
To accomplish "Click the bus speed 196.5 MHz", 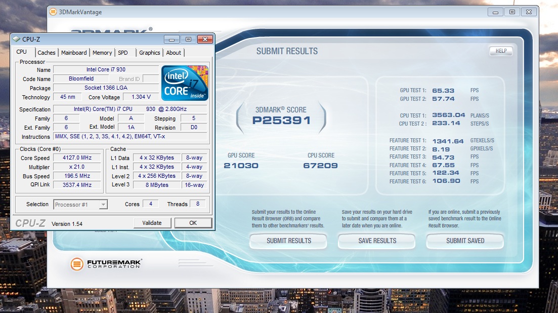I will tap(77, 176).
